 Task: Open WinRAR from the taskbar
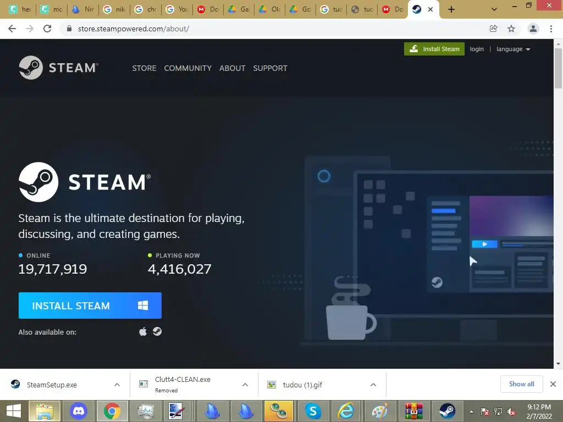(413, 411)
